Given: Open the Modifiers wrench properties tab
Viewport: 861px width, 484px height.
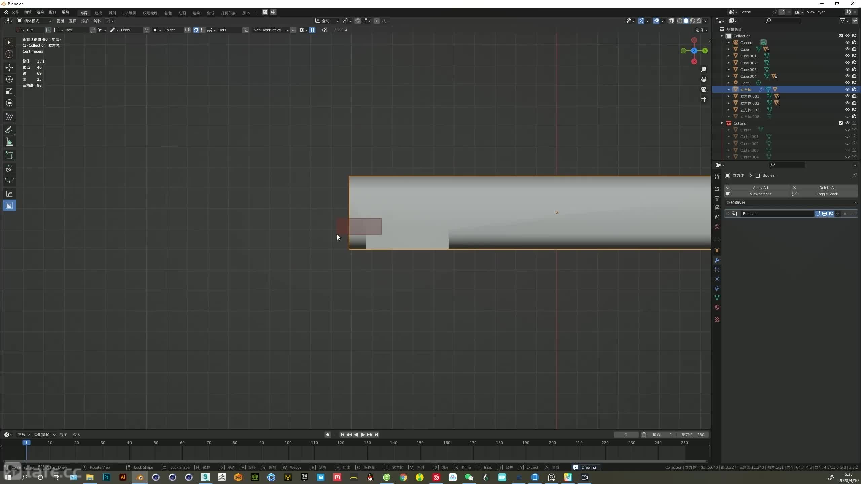Looking at the screenshot, I should (717, 260).
